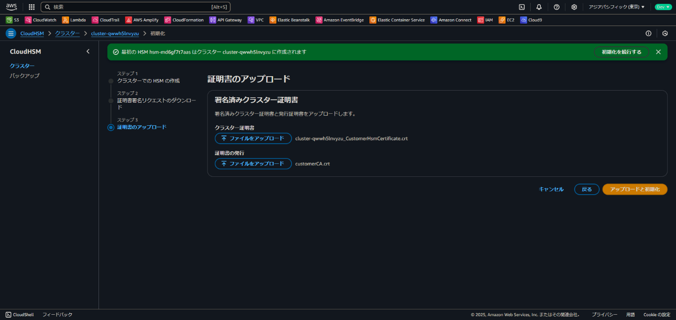676x320 pixels.
Task: Click cluster-qwwh5lnvyzu_CustomerHsmCertificate.crt file name
Action: (352, 138)
